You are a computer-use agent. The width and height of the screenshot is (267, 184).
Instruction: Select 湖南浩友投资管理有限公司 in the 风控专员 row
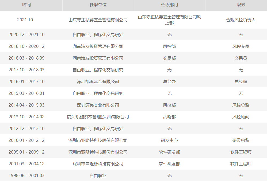click(98, 46)
